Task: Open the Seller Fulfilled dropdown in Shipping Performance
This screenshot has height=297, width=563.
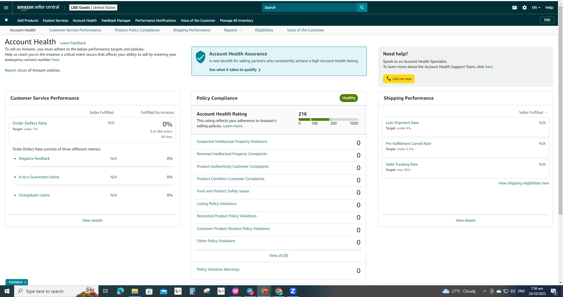Action: [x=533, y=113]
